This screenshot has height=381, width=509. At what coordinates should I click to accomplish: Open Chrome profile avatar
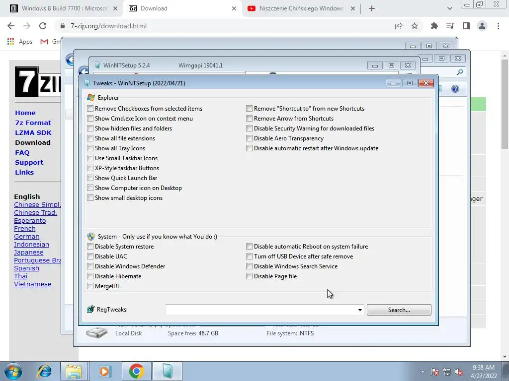click(x=482, y=26)
